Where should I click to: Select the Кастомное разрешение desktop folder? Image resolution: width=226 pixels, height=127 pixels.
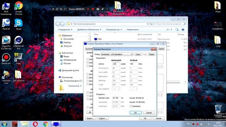coord(118,8)
